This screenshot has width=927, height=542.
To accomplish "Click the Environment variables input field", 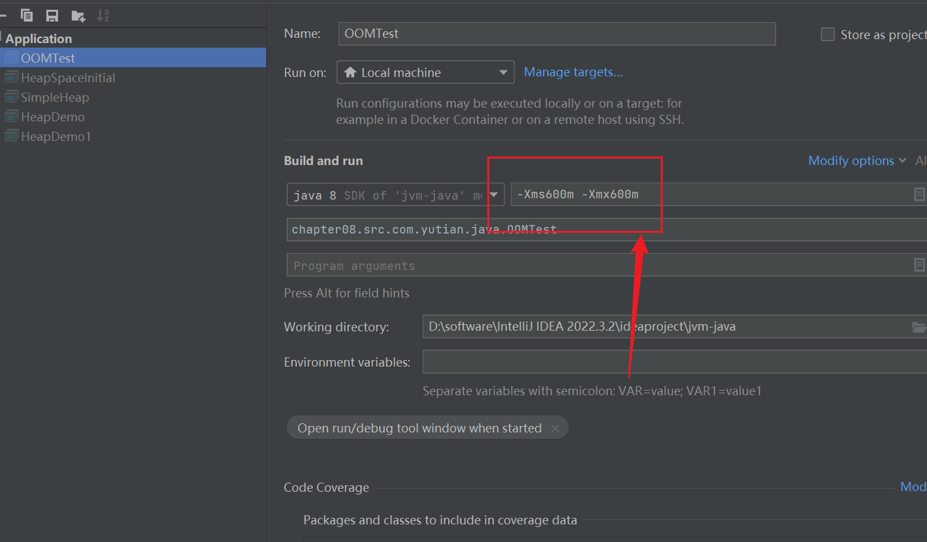I will [674, 362].
